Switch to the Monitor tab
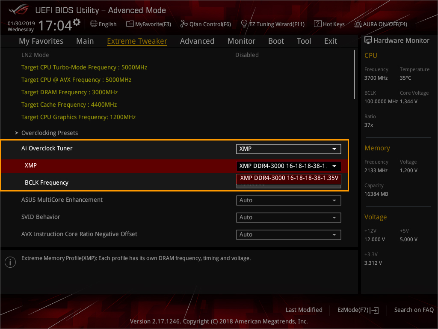The width and height of the screenshot is (438, 329). tap(241, 41)
